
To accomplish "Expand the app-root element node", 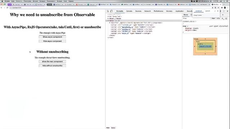I will (110, 23).
